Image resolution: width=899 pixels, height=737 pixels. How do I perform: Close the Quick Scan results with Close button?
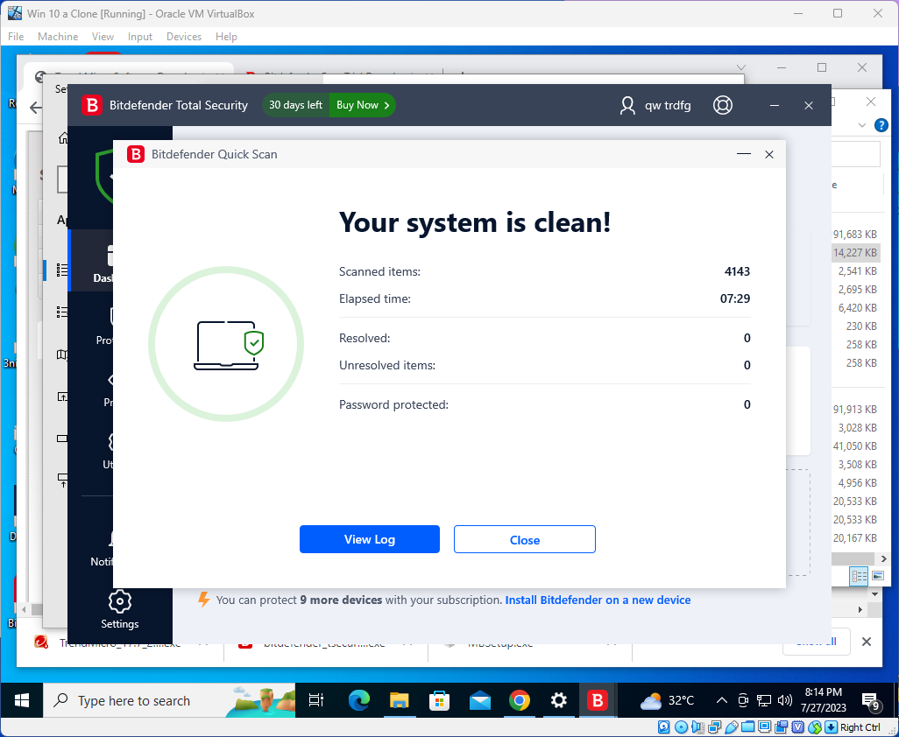pos(525,539)
